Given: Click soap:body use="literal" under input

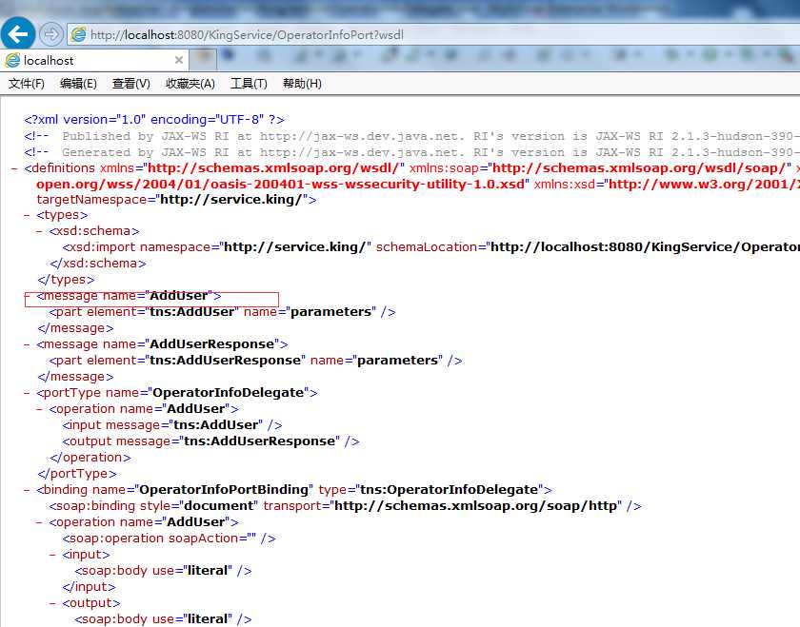Looking at the screenshot, I should (x=163, y=571).
